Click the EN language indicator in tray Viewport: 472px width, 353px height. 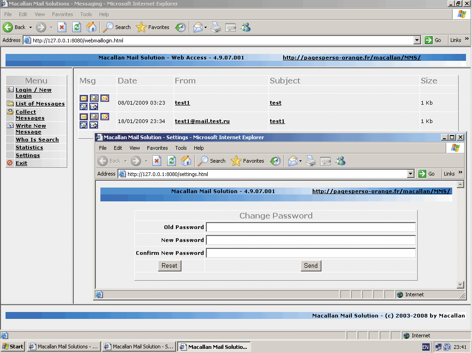[x=425, y=347]
